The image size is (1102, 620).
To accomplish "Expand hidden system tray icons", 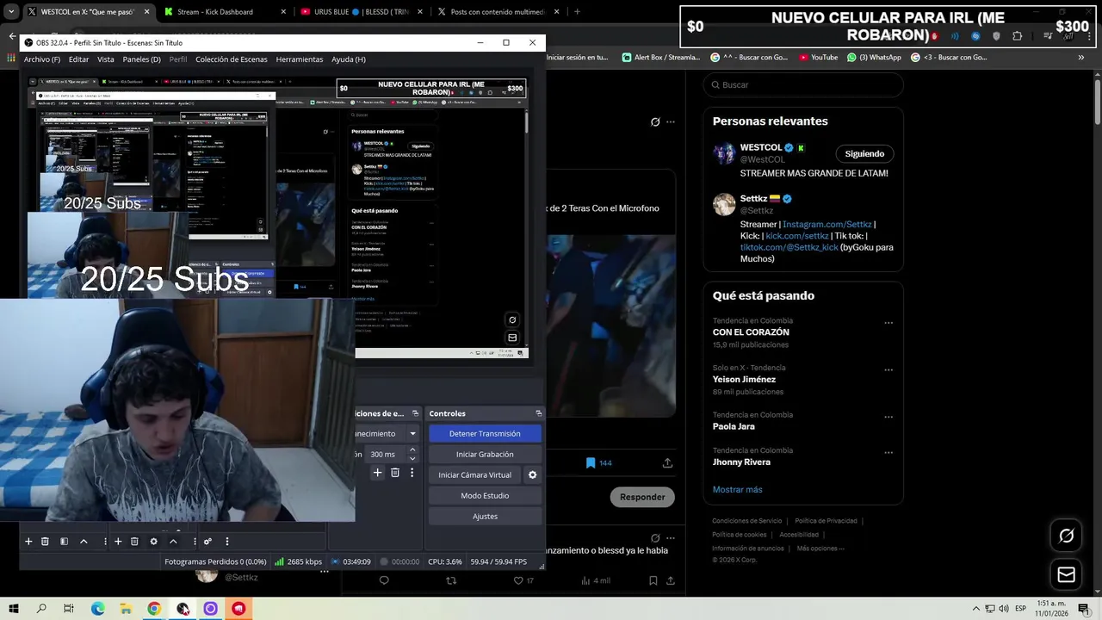I will (x=977, y=609).
